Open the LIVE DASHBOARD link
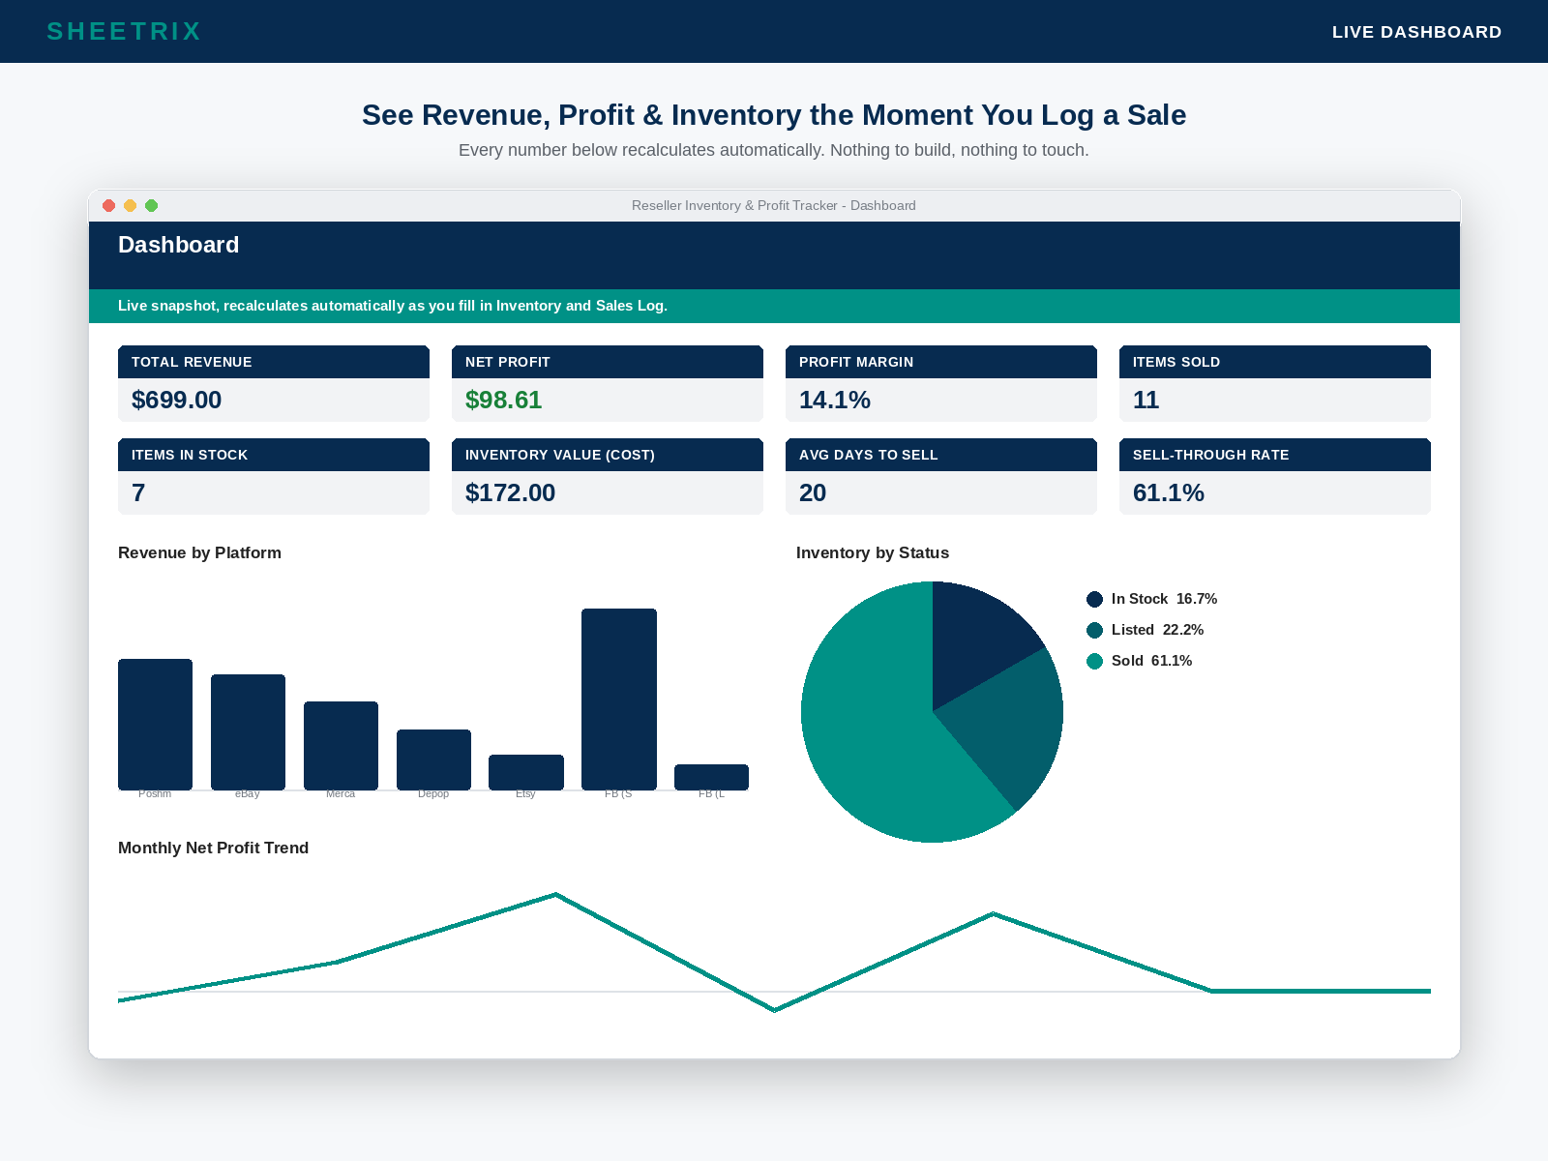 tap(1416, 32)
